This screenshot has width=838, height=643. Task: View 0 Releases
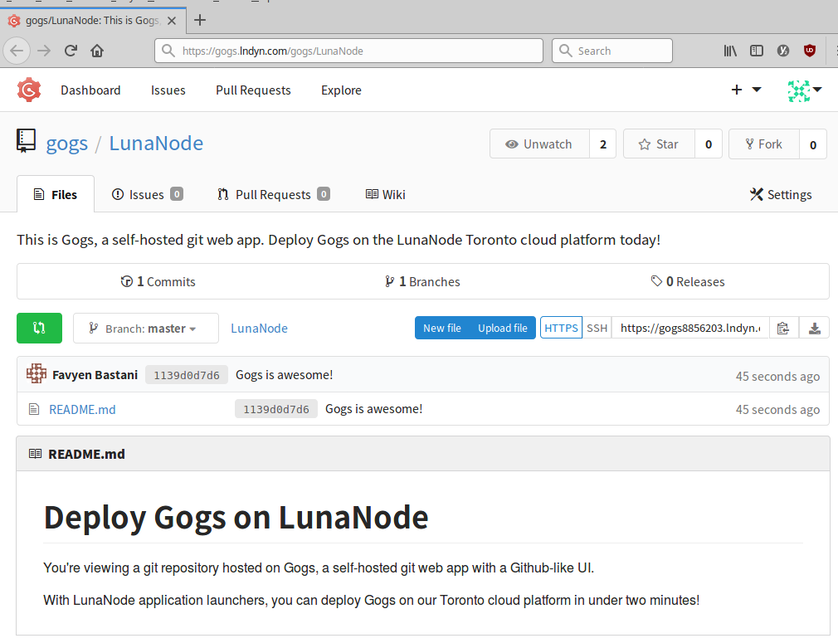click(x=688, y=282)
